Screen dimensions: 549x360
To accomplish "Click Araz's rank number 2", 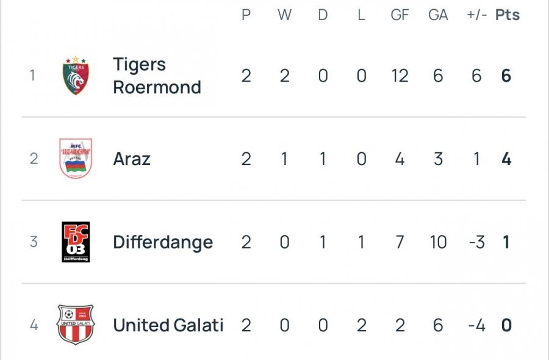I will click(x=34, y=159).
